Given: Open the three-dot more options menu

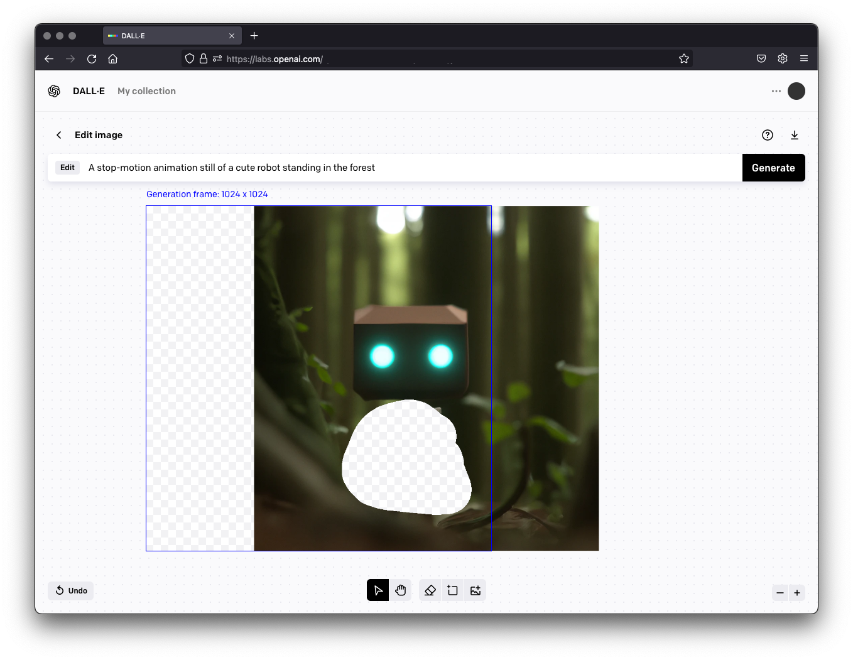Looking at the screenshot, I should pos(776,91).
